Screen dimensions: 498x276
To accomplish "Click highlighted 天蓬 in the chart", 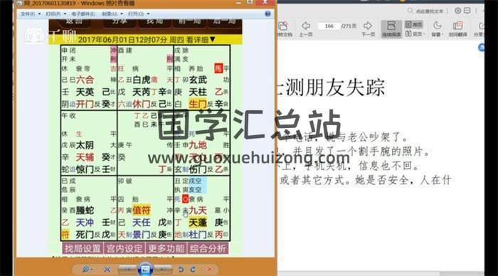I will tap(198, 223).
